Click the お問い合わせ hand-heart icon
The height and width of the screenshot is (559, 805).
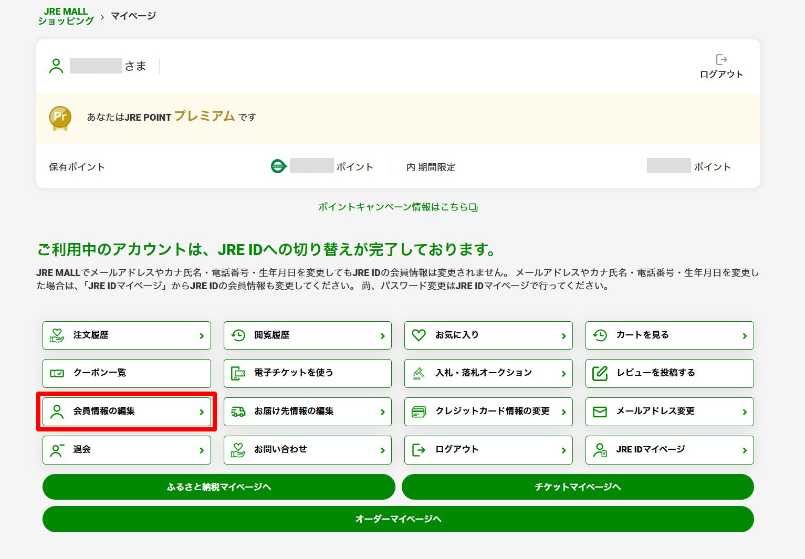point(238,450)
